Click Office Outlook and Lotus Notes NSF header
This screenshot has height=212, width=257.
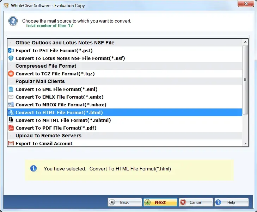click(125, 43)
